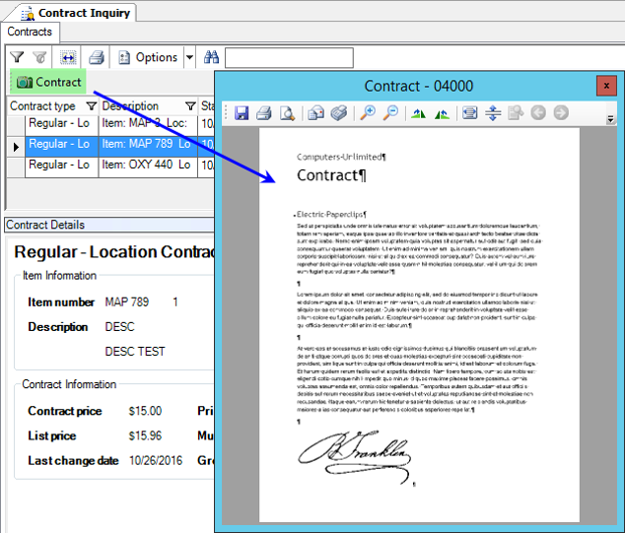Zoom in on the contract document

[x=367, y=113]
